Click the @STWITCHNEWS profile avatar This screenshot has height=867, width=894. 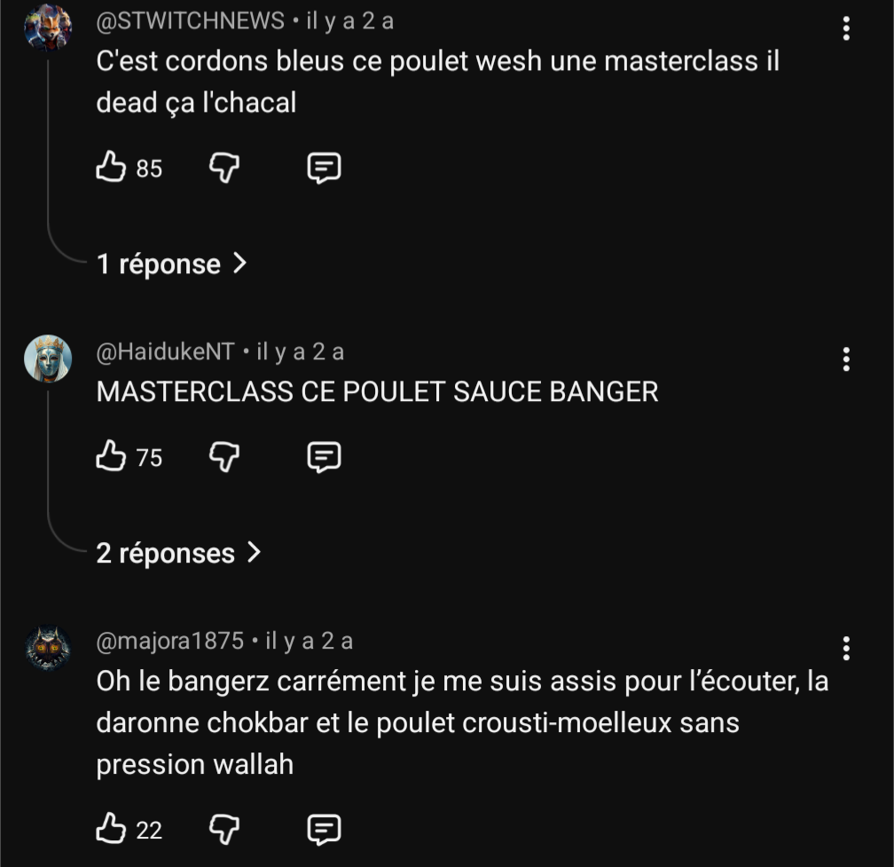pos(48,28)
